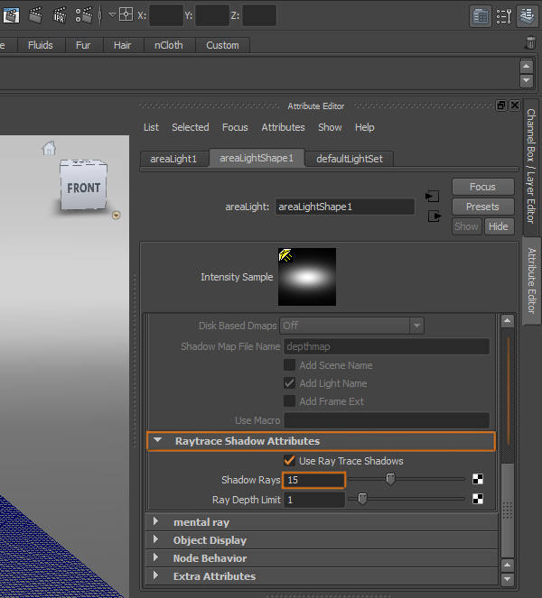The height and width of the screenshot is (598, 542).
Task: Toggle the Add Light Name checkbox
Action: tap(289, 383)
